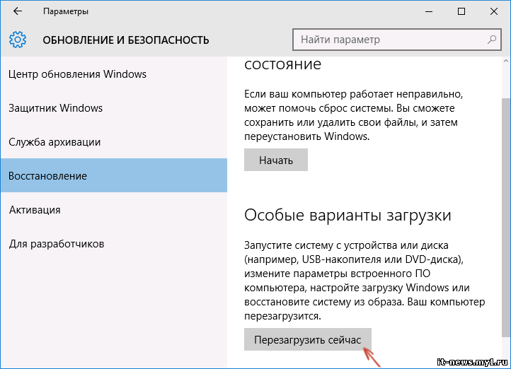Click "Перезагрузить сейчас" button

pos(308,340)
